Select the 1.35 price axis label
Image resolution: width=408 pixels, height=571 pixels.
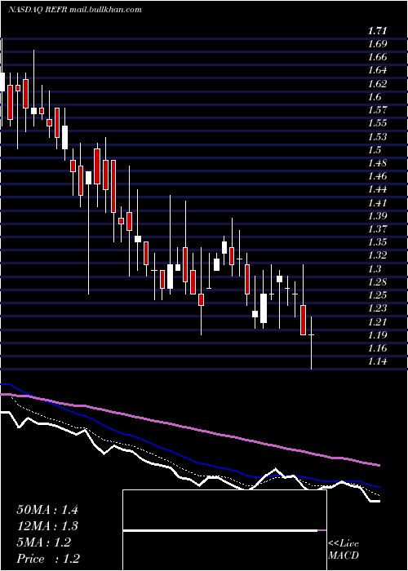377,241
